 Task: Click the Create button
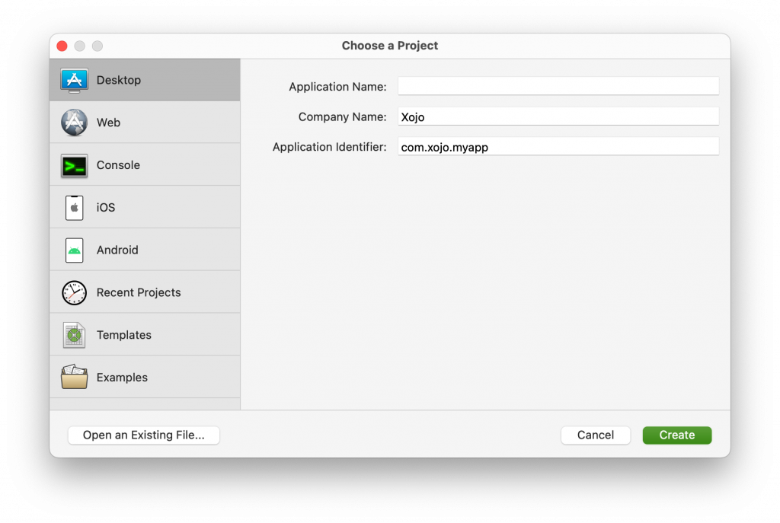point(676,435)
